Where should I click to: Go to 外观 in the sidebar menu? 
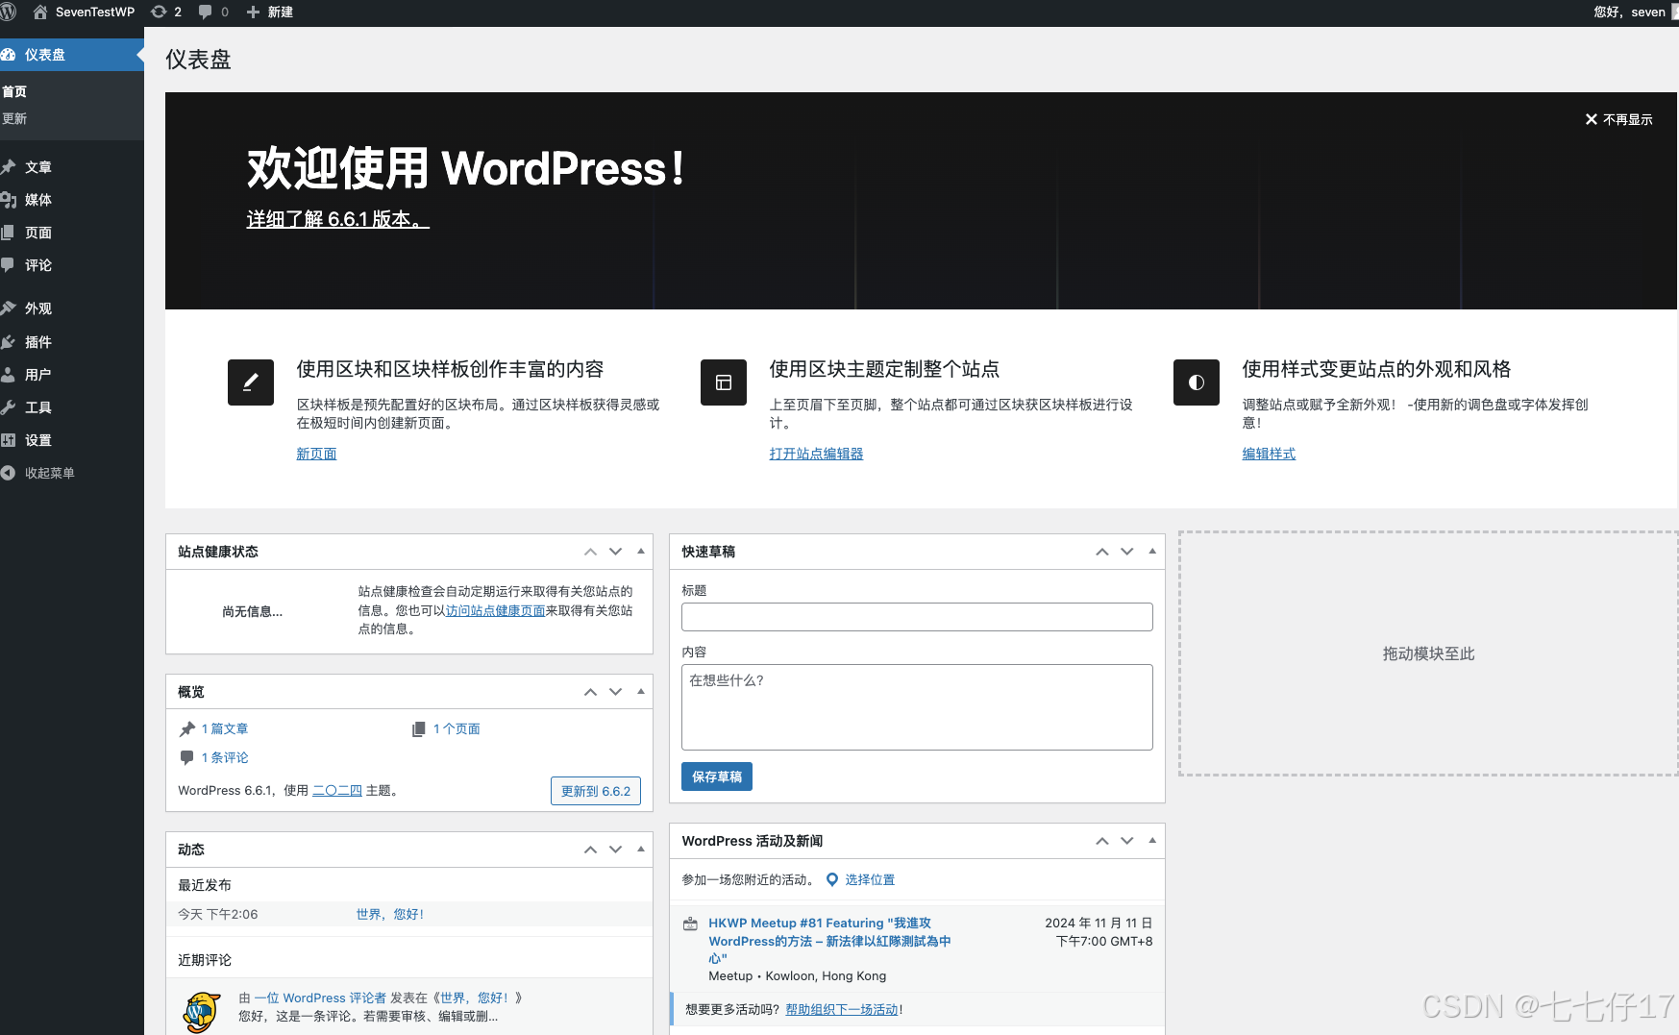(38, 308)
